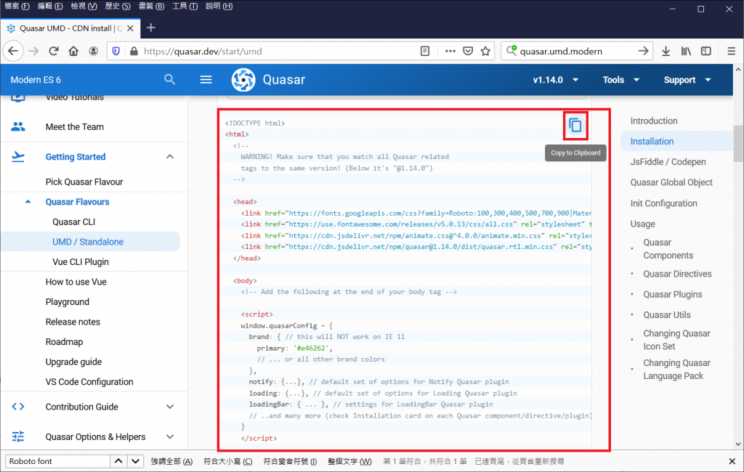744x472 pixels.
Task: Open the Firefox hamburger menu
Action: pos(731,52)
